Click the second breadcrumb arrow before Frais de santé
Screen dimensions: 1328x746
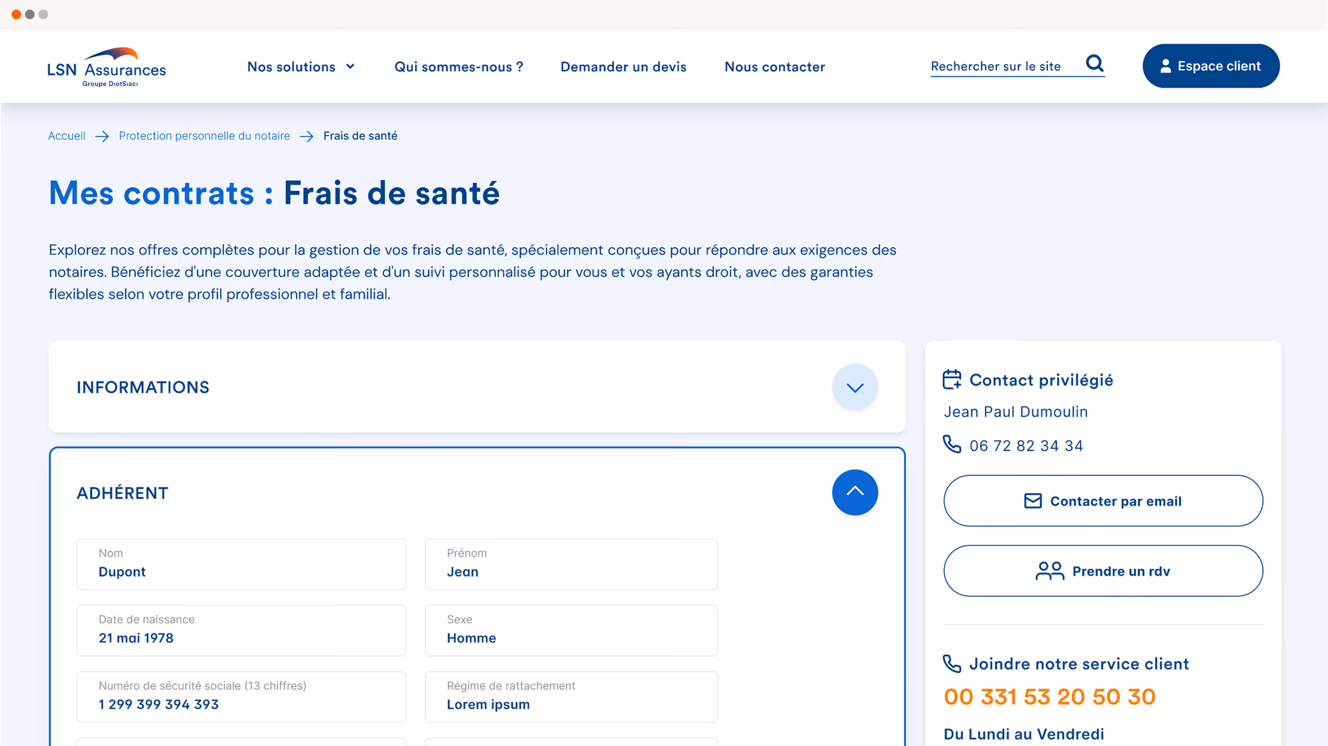click(x=307, y=136)
